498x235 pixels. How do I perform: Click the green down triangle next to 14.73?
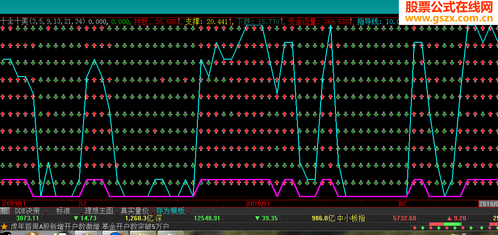click(x=75, y=218)
